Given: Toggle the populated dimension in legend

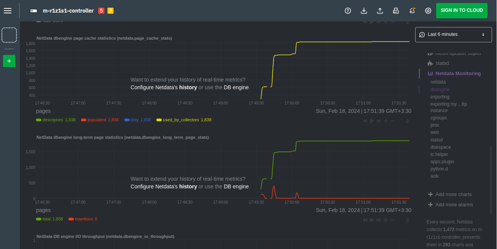Looking at the screenshot, I should [x=97, y=120].
